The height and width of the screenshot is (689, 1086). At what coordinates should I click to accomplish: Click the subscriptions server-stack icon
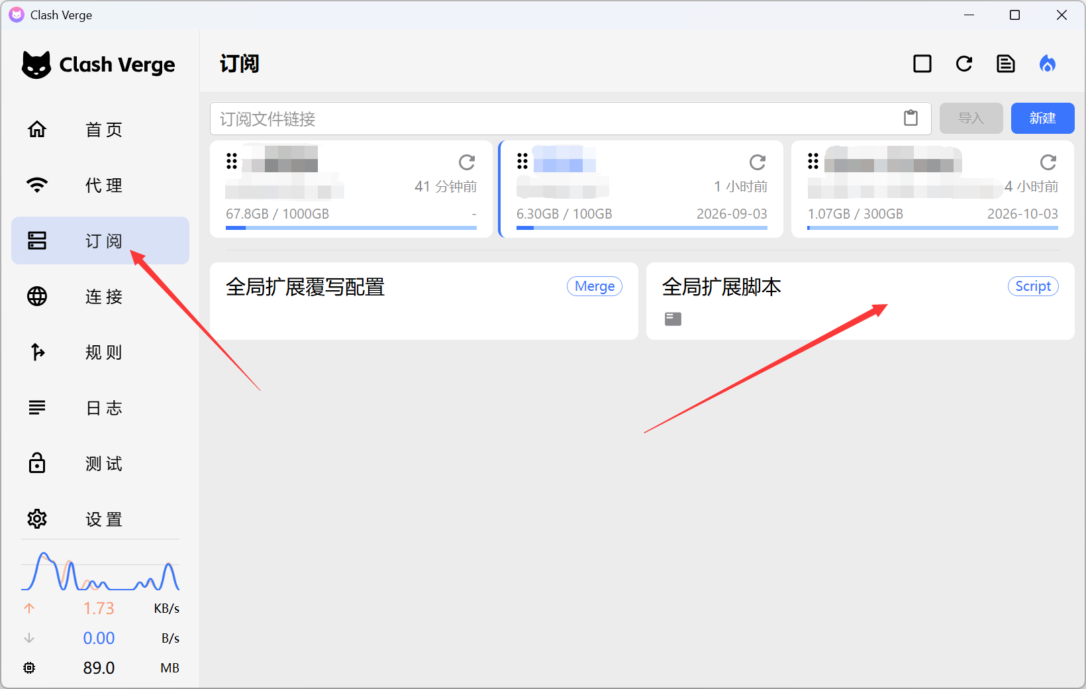point(37,240)
